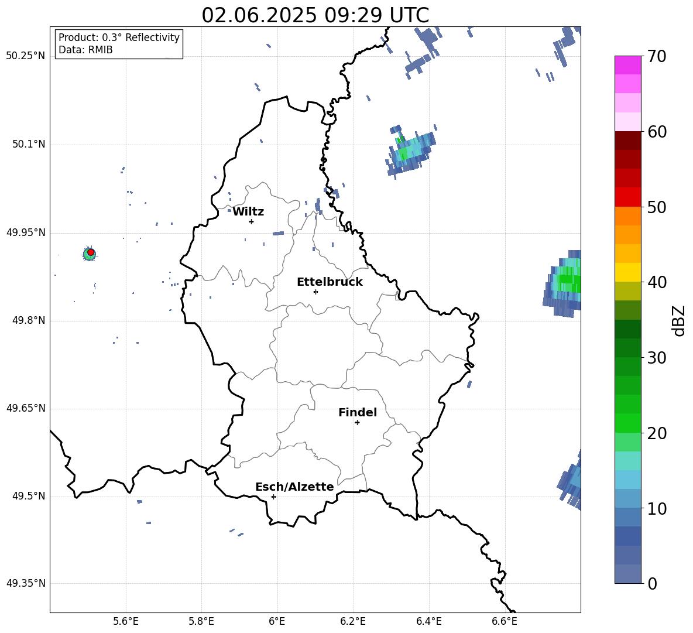Click the yellow colorbar segment above 40
Viewport: 693px width, 633px height.
pyautogui.click(x=627, y=272)
